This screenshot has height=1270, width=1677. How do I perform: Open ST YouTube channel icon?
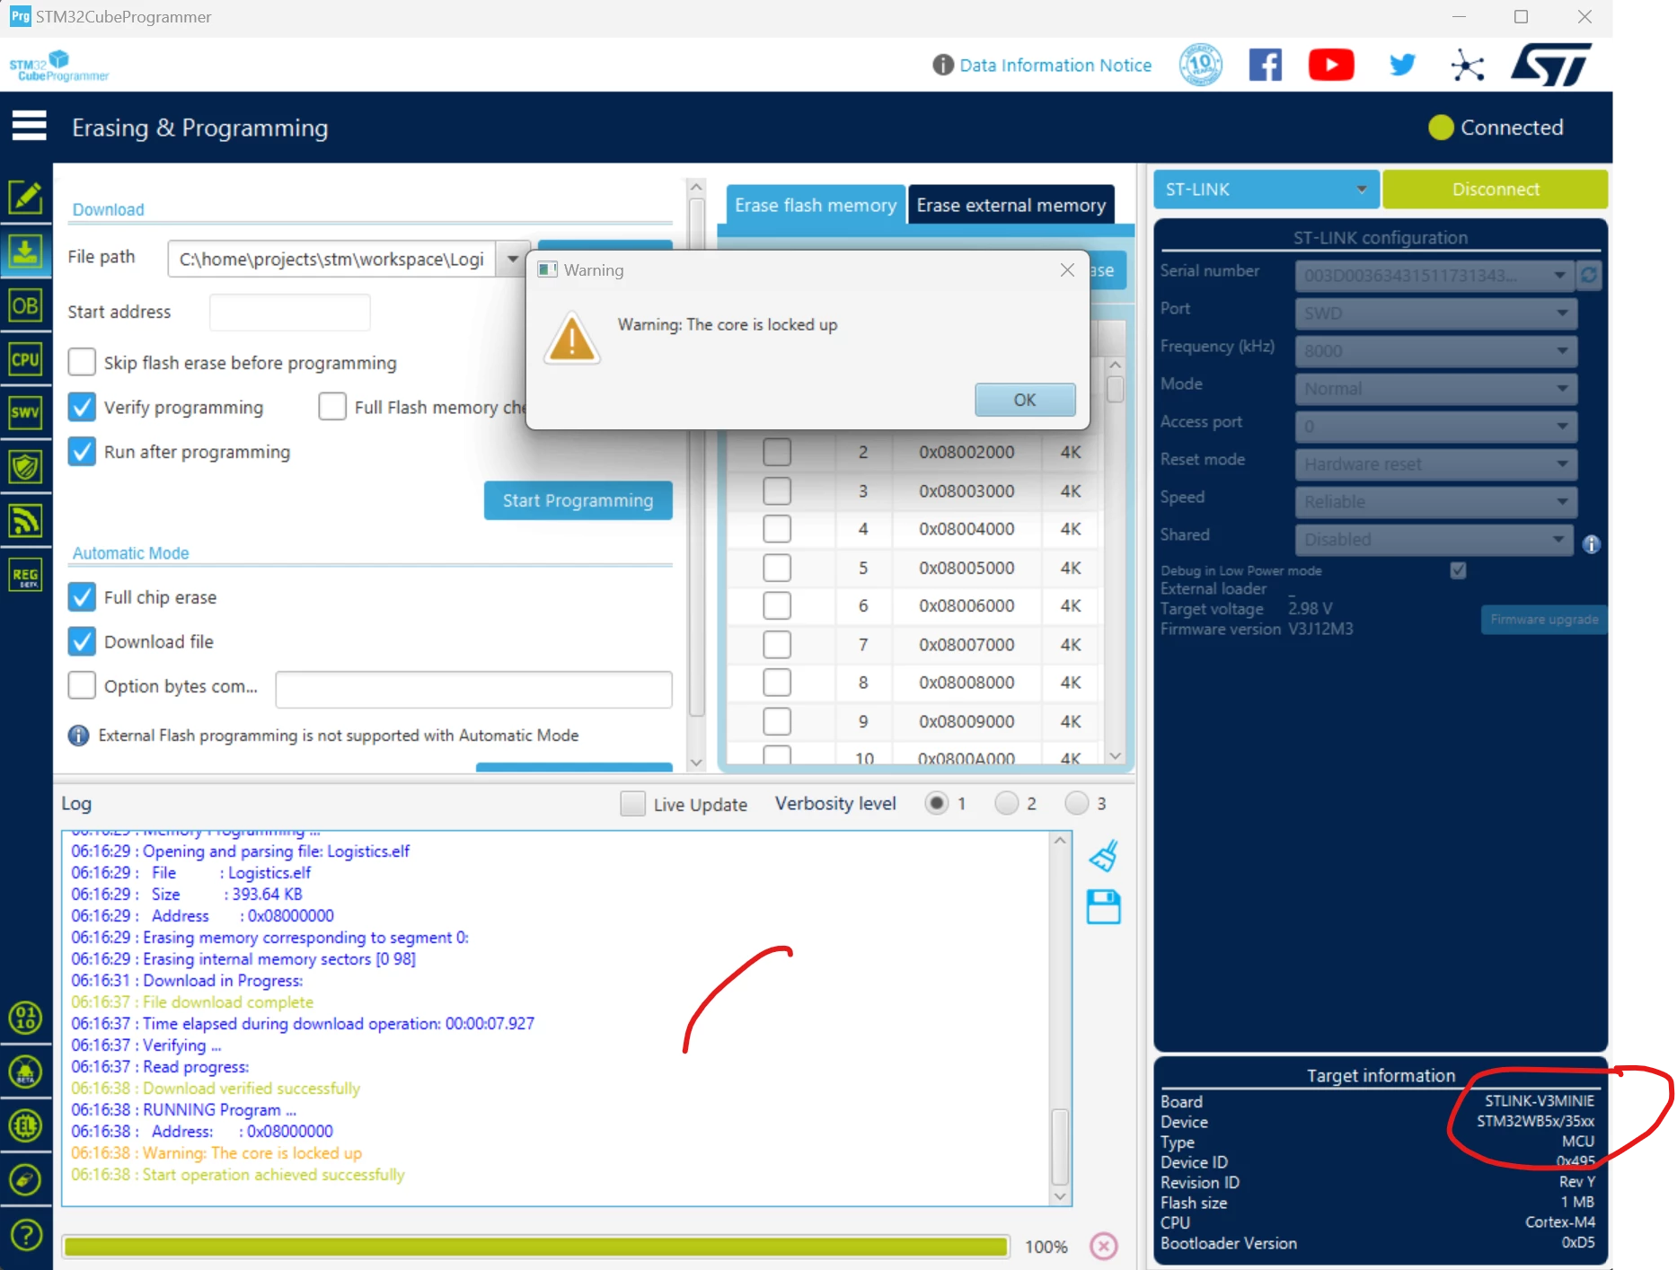(x=1331, y=65)
